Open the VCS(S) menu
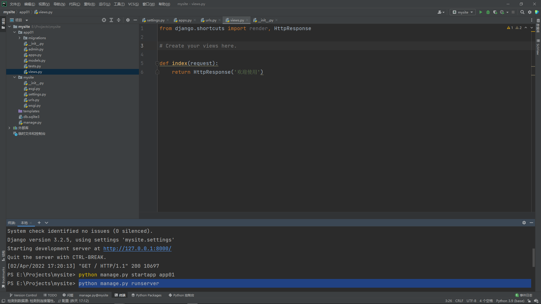The height and width of the screenshot is (304, 541). pyautogui.click(x=133, y=4)
